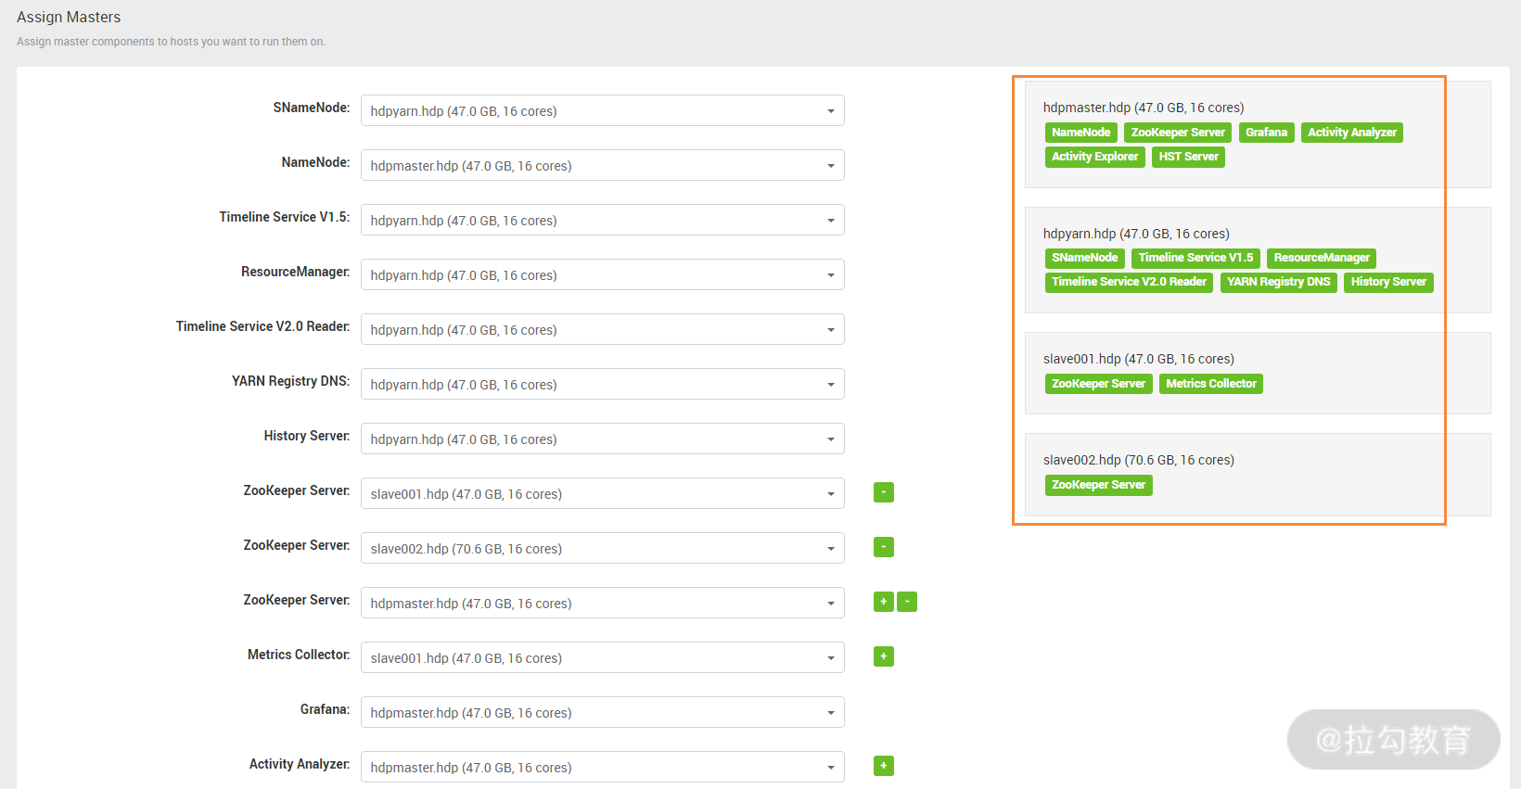Click the HST Server tag
The height and width of the screenshot is (789, 1521).
(x=1188, y=157)
